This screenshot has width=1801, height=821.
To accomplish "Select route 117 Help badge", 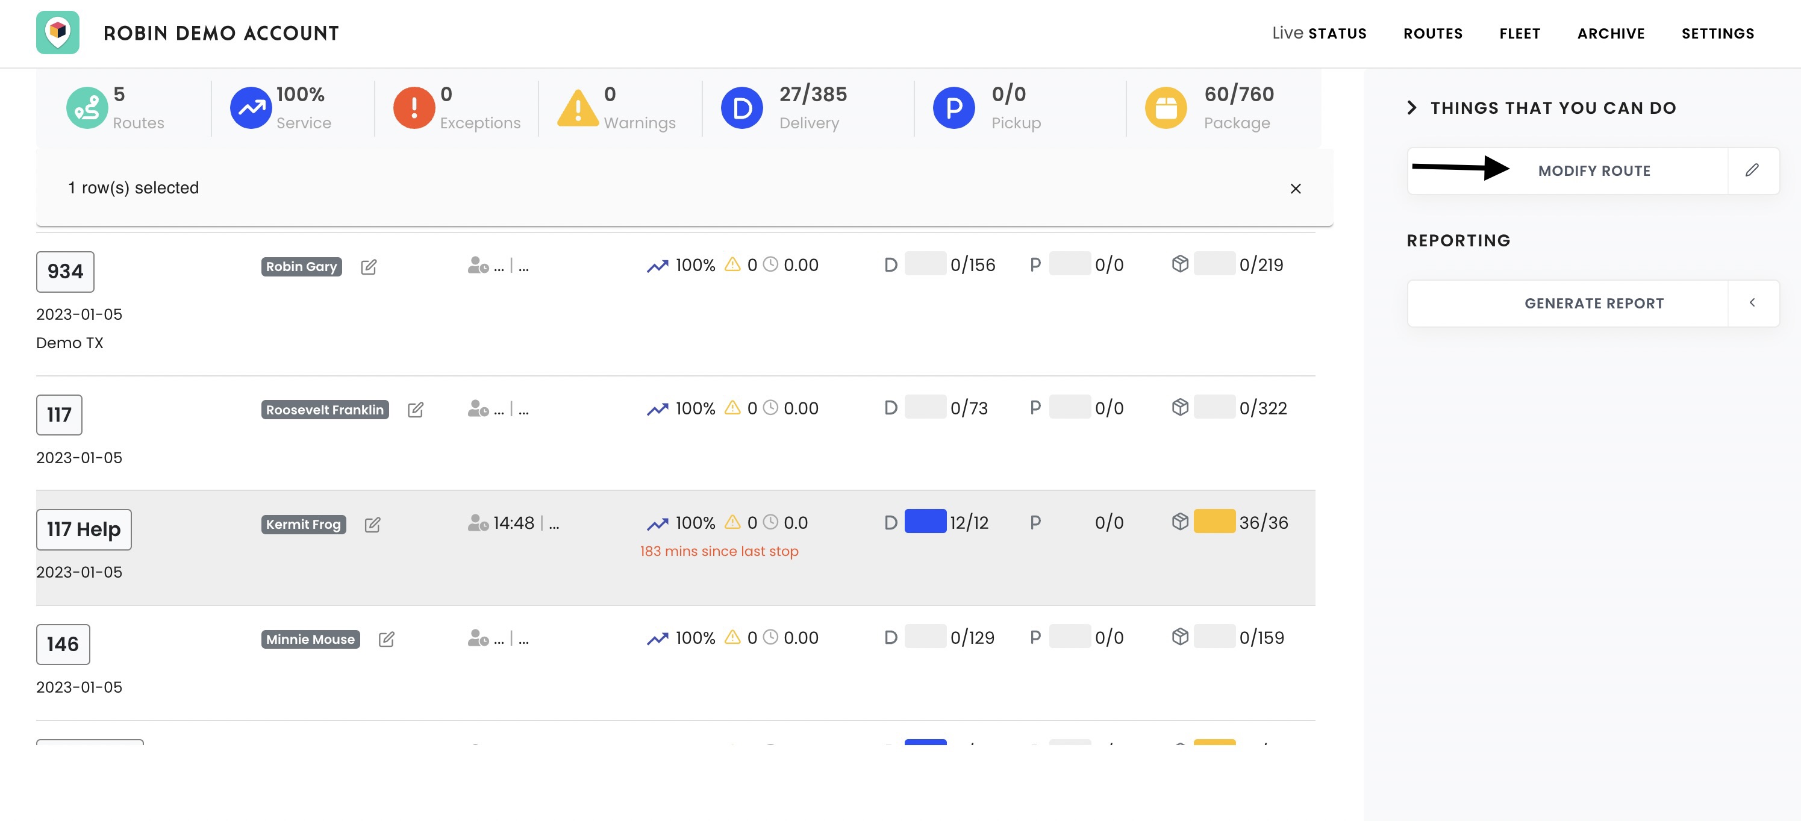I will coord(84,529).
